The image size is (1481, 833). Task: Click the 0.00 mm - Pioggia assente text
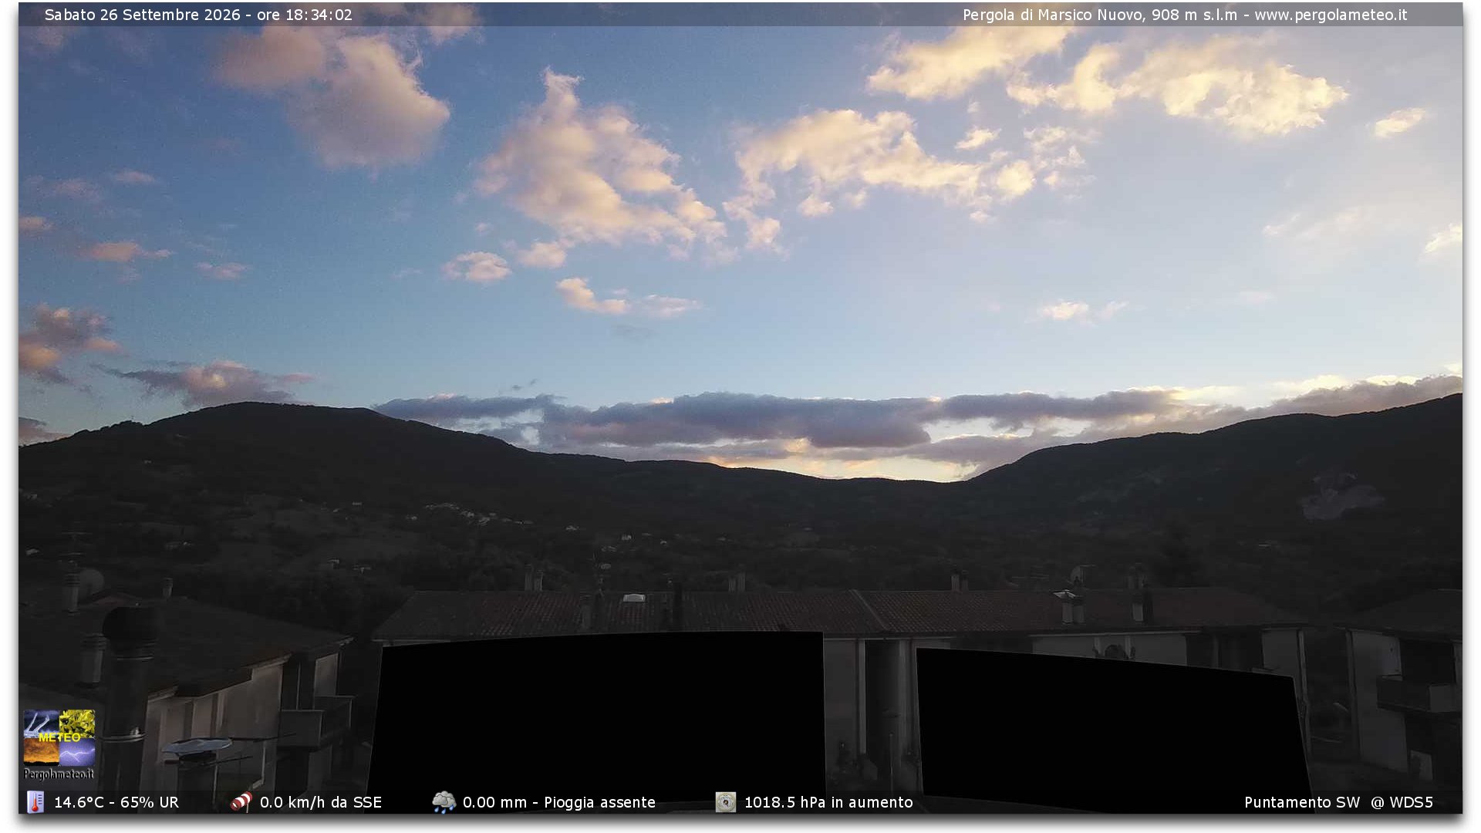[x=559, y=802]
